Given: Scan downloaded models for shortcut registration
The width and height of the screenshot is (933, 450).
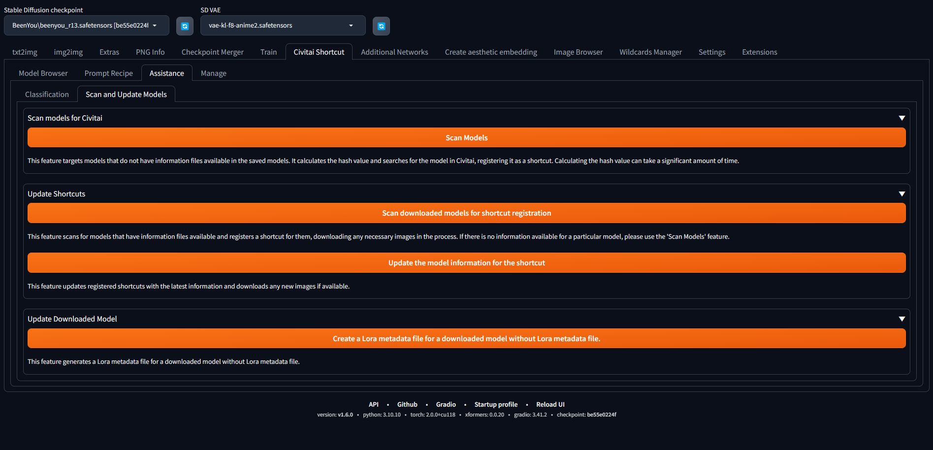Looking at the screenshot, I should pos(466,213).
